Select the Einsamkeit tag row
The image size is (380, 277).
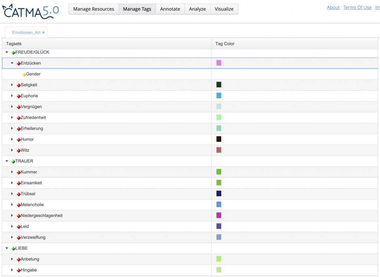point(190,183)
